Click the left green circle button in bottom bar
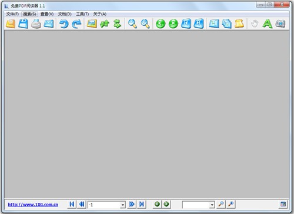Image resolution: width=294 pixels, height=214 pixels. pyautogui.click(x=157, y=205)
